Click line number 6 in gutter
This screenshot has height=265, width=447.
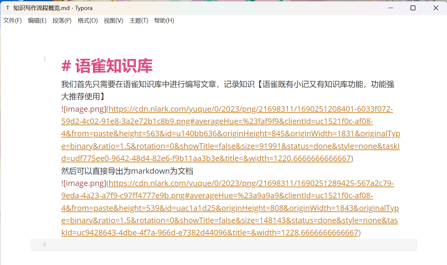(45, 245)
